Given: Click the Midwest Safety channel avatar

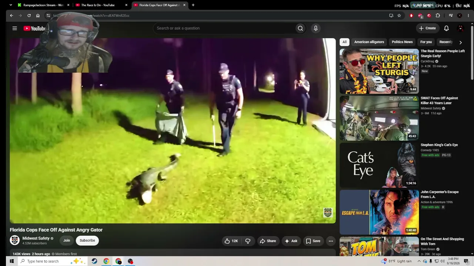Looking at the screenshot, I should point(15,241).
